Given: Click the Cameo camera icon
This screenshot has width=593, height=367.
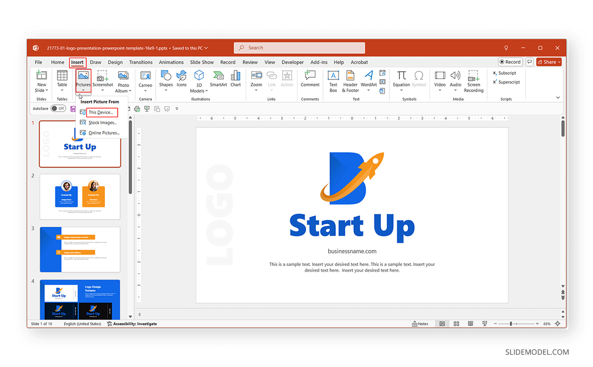Looking at the screenshot, I should (146, 76).
